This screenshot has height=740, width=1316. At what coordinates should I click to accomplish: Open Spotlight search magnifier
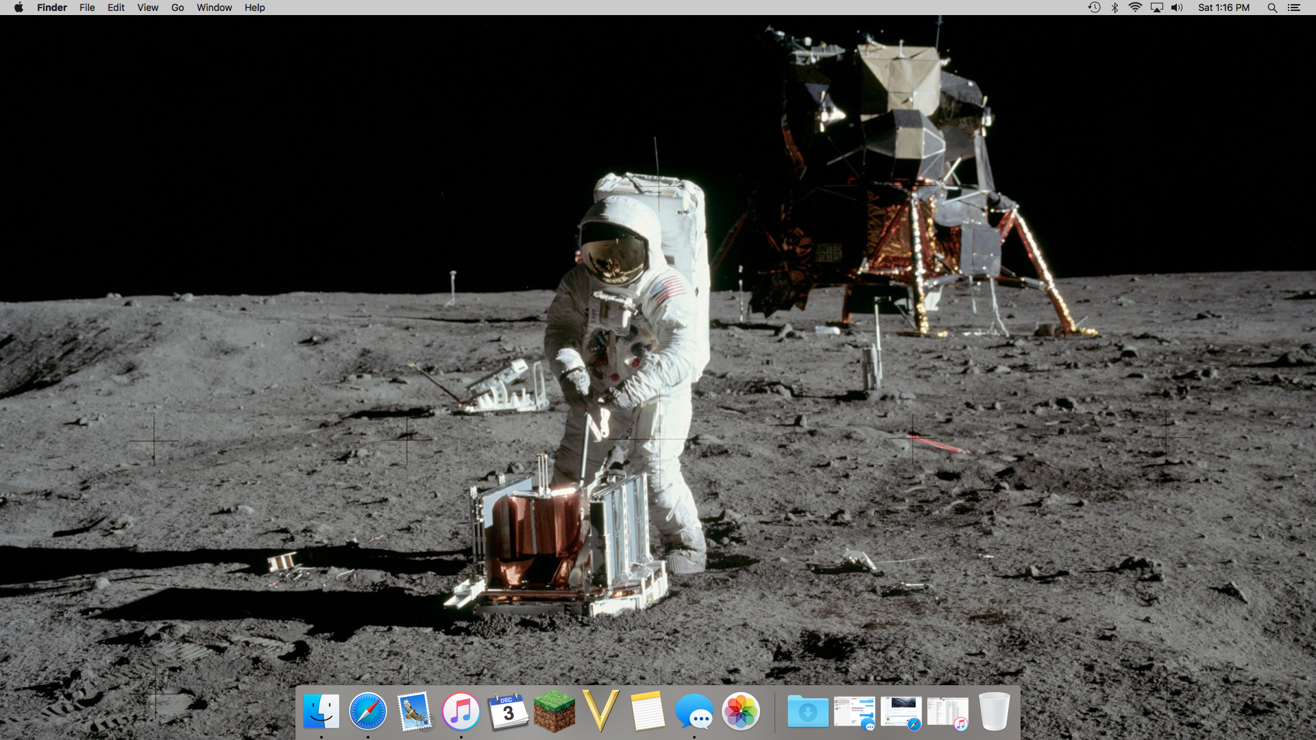(x=1272, y=8)
